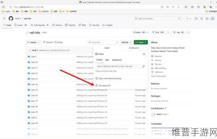Open the Less-16 folder

(x=34, y=95)
